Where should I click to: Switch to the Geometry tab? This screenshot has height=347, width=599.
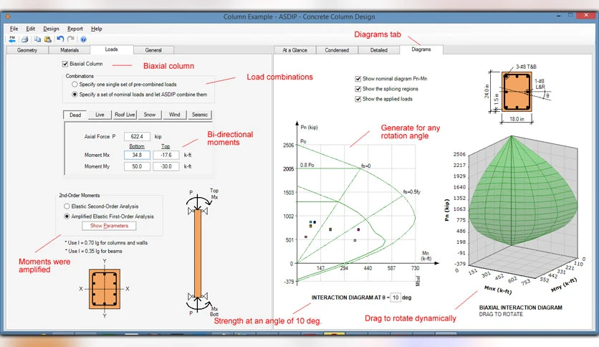tap(27, 50)
